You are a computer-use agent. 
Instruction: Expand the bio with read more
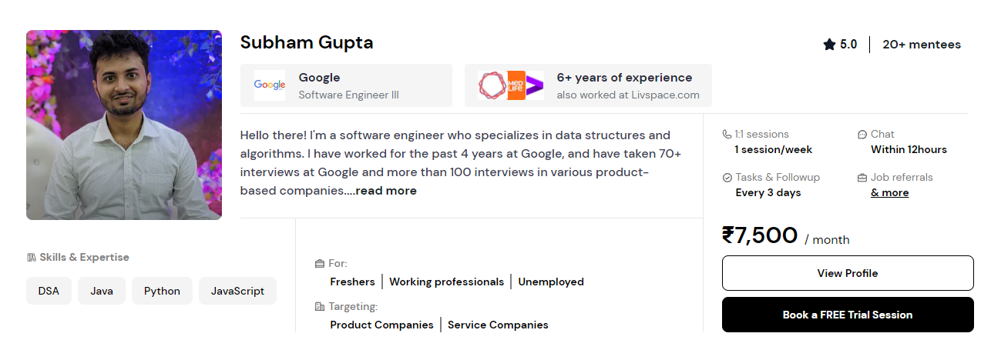pyautogui.click(x=386, y=191)
